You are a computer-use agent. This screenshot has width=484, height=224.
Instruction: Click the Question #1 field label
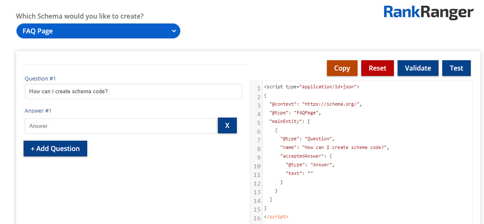point(40,78)
